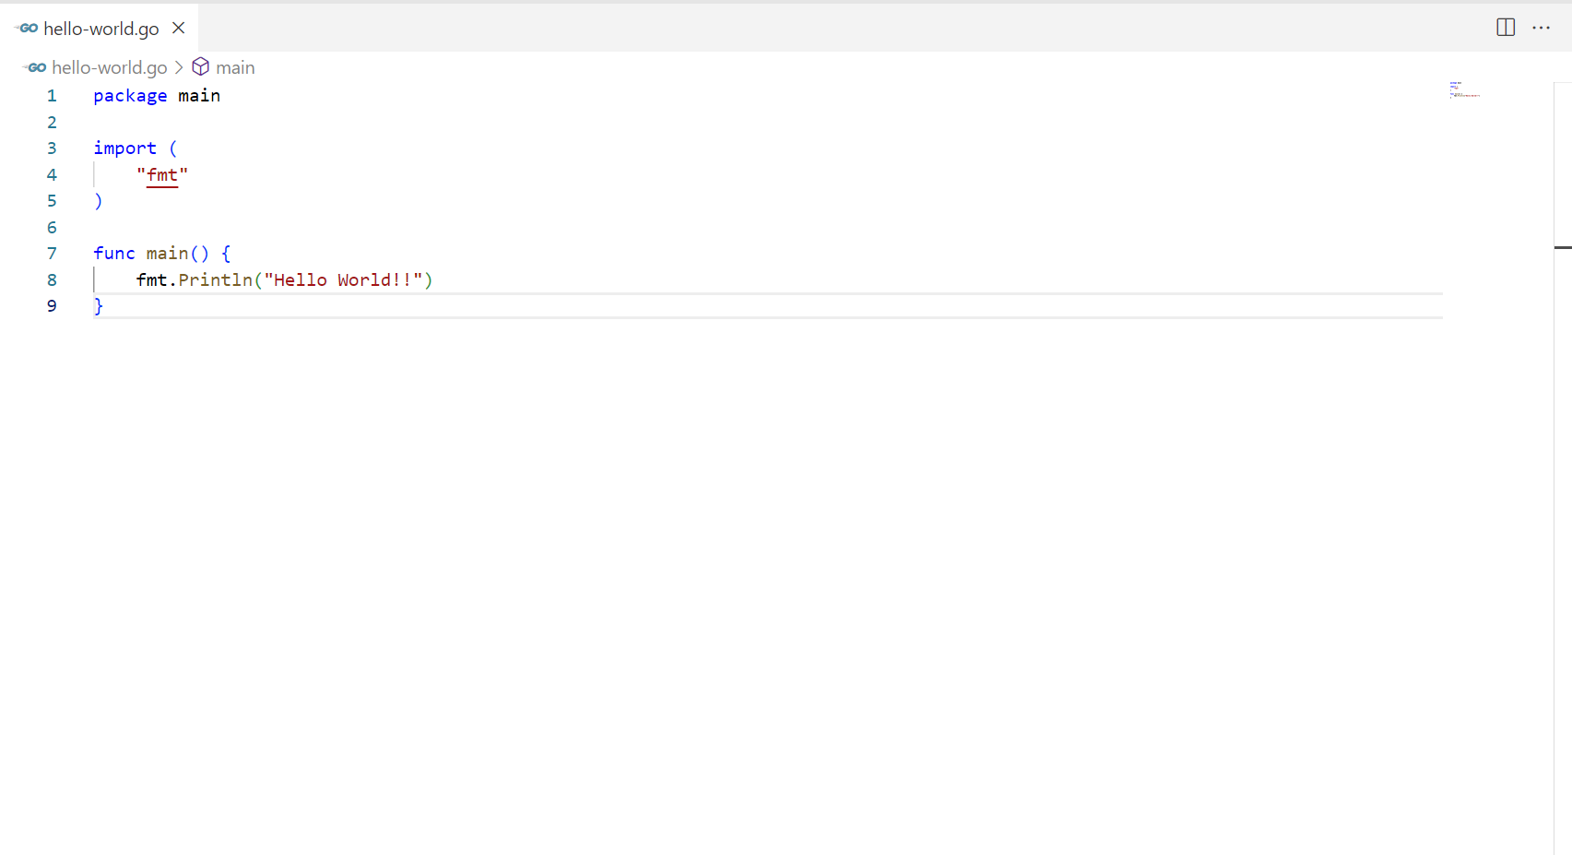Close the hello-world.go tab
The width and height of the screenshot is (1572, 855).
(179, 28)
